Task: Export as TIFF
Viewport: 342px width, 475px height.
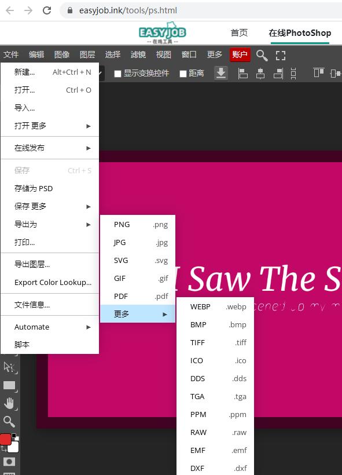Action: [215, 342]
